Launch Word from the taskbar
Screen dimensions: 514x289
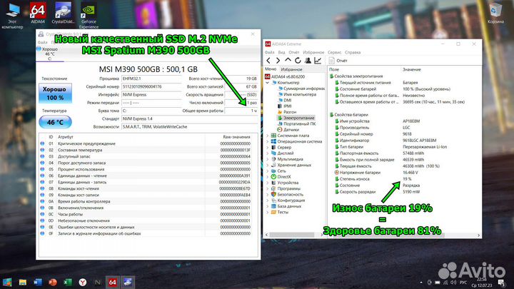click(x=37, y=282)
